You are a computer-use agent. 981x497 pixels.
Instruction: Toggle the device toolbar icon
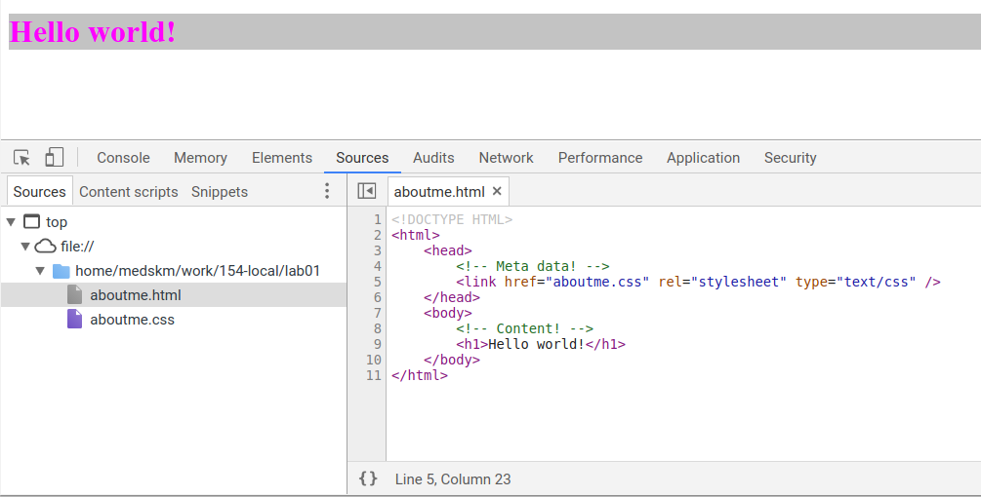(x=55, y=158)
